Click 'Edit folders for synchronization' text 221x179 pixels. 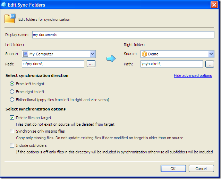44,19
